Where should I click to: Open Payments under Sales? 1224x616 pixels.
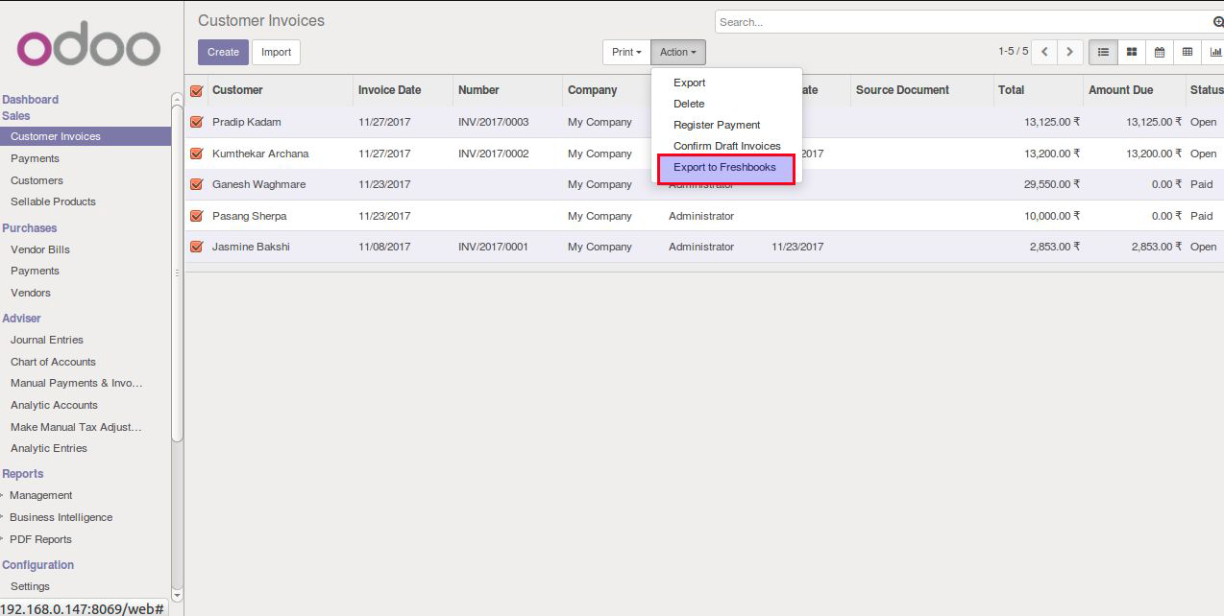coord(35,158)
